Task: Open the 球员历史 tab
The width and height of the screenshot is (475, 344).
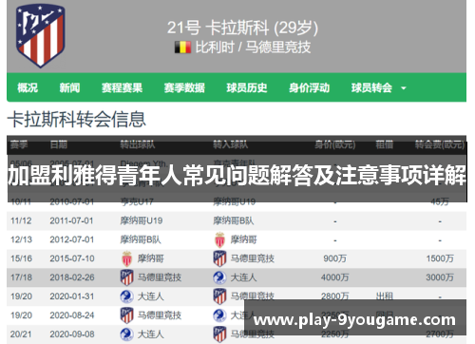Action: pos(247,87)
